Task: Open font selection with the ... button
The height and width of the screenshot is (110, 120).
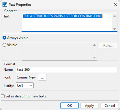Action: tap(42, 77)
